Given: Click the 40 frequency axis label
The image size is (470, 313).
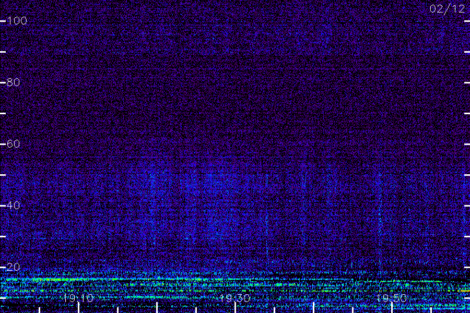Looking at the screenshot, I should [13, 205].
